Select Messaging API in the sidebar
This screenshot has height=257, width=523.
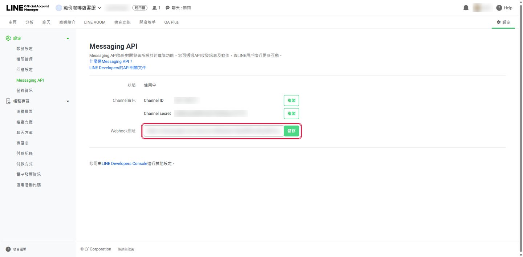[x=30, y=80]
